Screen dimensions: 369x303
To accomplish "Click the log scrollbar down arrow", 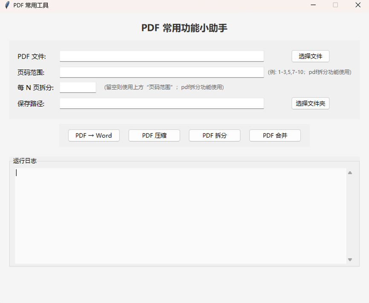I will click(350, 260).
